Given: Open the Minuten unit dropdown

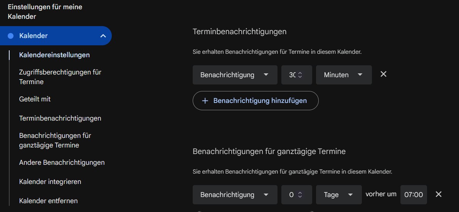Looking at the screenshot, I should point(343,75).
